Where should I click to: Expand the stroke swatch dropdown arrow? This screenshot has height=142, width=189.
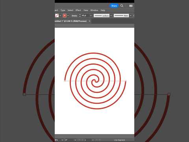(68, 16)
